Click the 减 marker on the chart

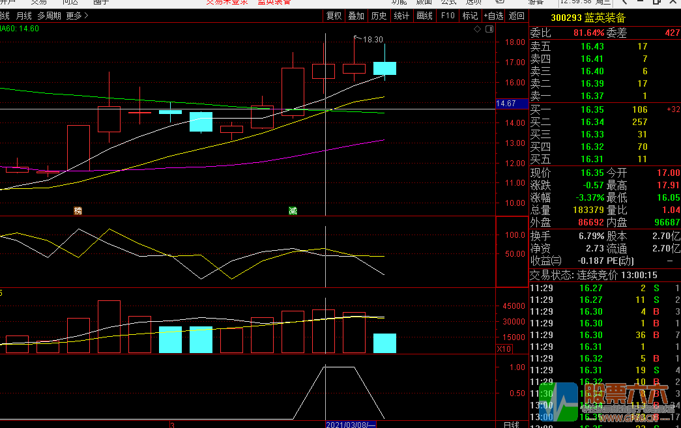(293, 210)
